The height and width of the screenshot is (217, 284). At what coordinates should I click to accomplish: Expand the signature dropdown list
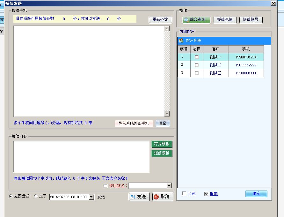169,186
